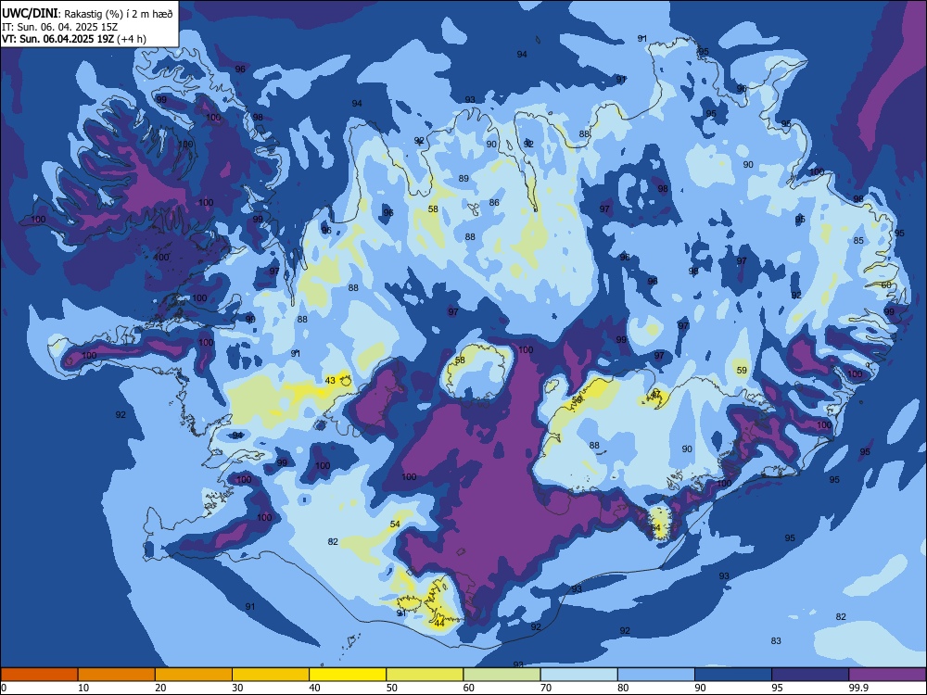Click the legend tick label '50'
Viewport: 927px width, 695px height.
pos(392,688)
